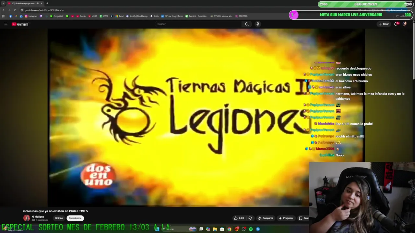Close the Golosinas YouTube tab
This screenshot has width=415, height=233.
41,3
